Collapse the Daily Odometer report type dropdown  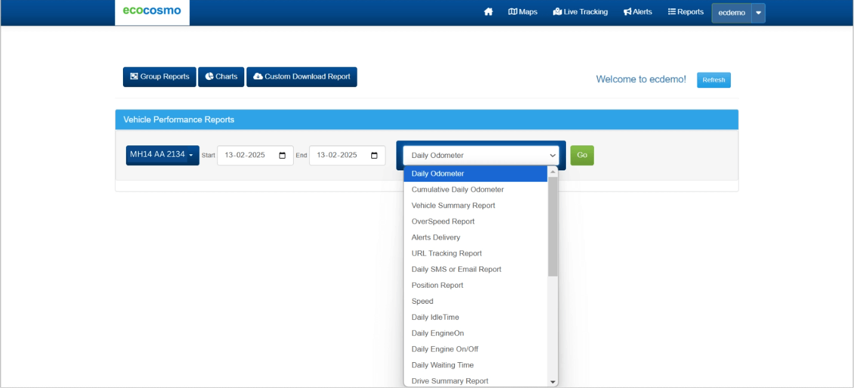[481, 155]
